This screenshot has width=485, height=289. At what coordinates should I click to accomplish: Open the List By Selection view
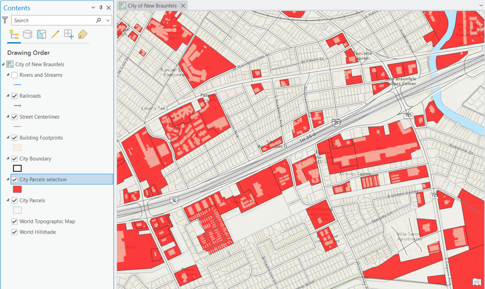41,34
